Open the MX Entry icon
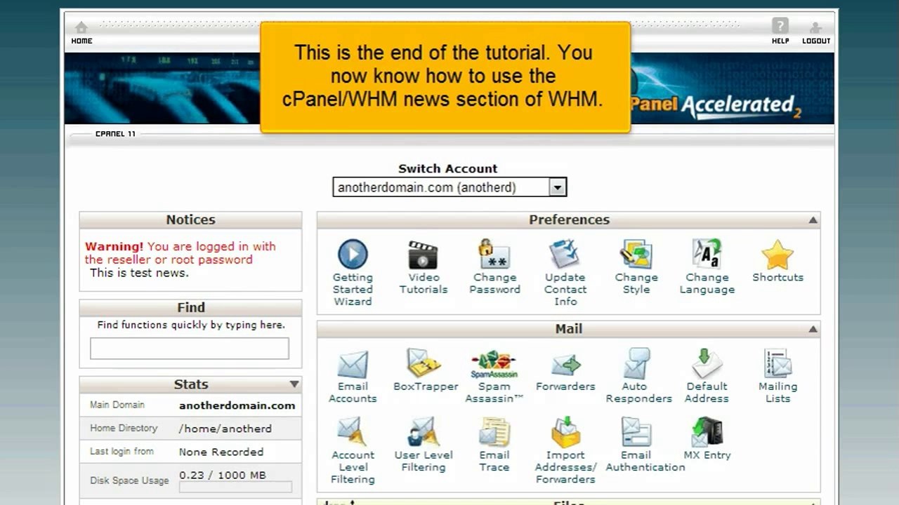Image resolution: width=899 pixels, height=505 pixels. point(707,432)
